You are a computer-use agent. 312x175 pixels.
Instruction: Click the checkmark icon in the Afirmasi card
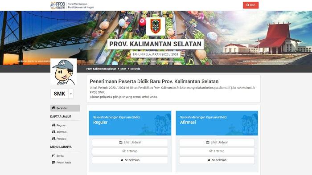[211, 151]
